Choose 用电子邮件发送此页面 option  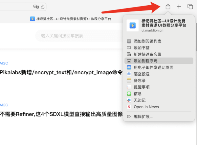pyautogui.click(x=159, y=67)
